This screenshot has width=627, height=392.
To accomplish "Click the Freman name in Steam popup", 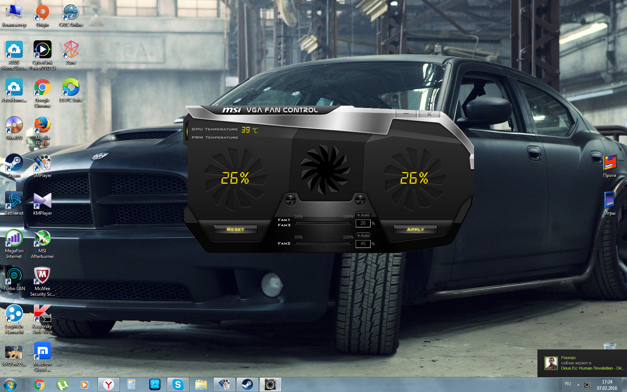I will coord(568,358).
